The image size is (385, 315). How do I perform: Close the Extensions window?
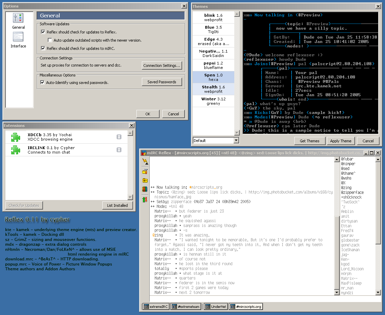click(132, 125)
